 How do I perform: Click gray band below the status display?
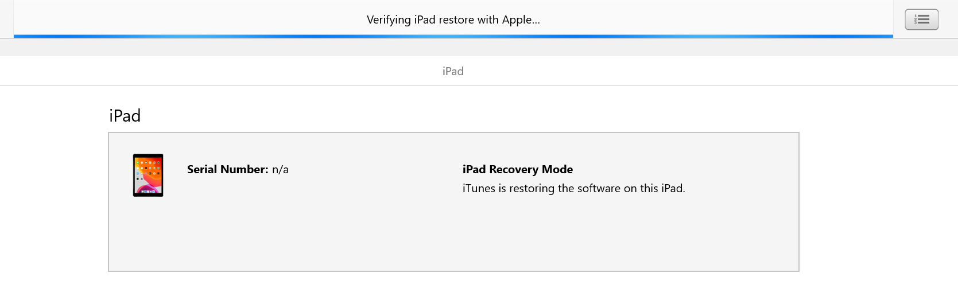[x=453, y=48]
